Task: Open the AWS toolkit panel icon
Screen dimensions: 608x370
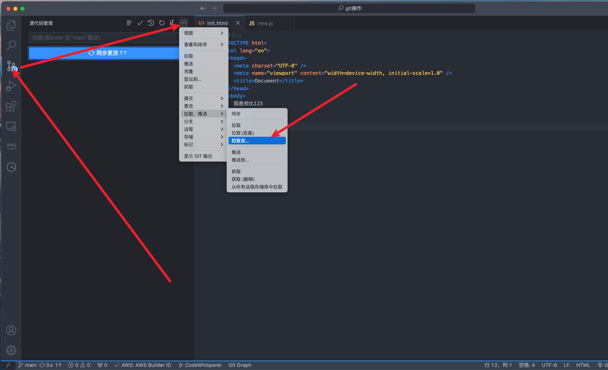Action: (11, 146)
